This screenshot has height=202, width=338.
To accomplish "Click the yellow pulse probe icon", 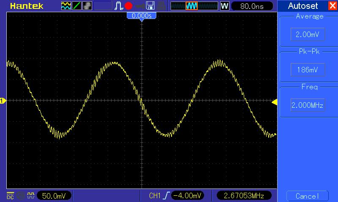I will (31, 195).
